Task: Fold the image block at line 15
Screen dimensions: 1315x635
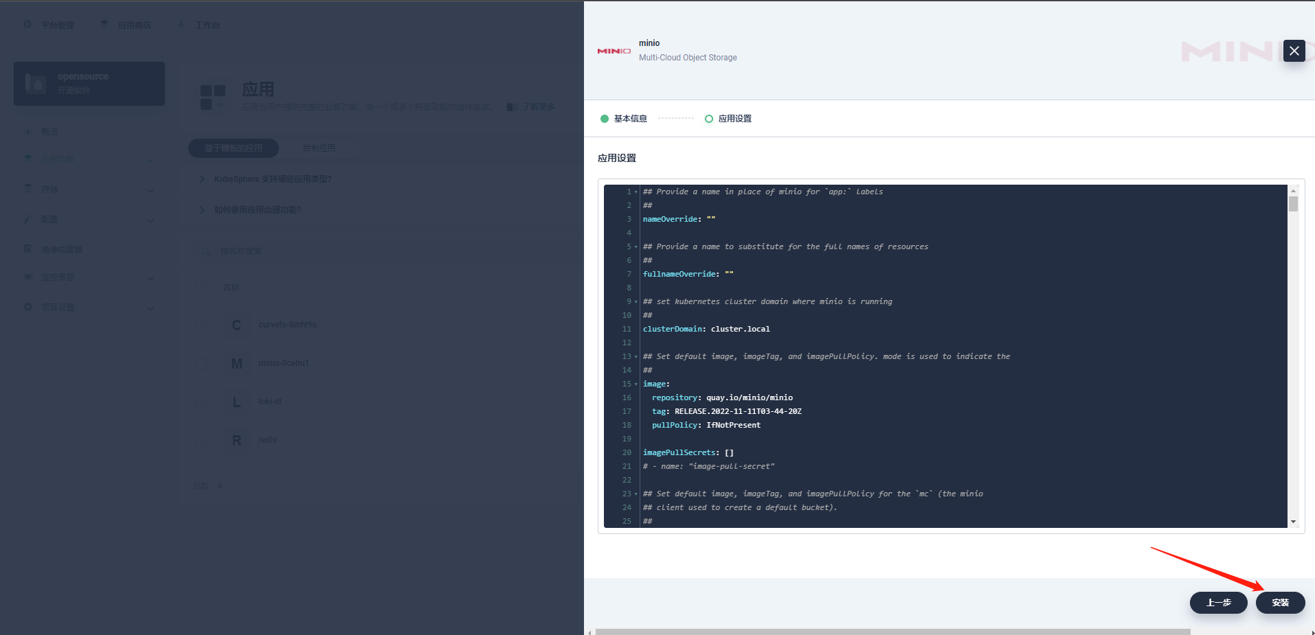Action: click(x=636, y=384)
